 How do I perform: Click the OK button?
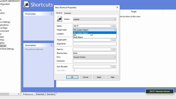[x=72, y=77]
